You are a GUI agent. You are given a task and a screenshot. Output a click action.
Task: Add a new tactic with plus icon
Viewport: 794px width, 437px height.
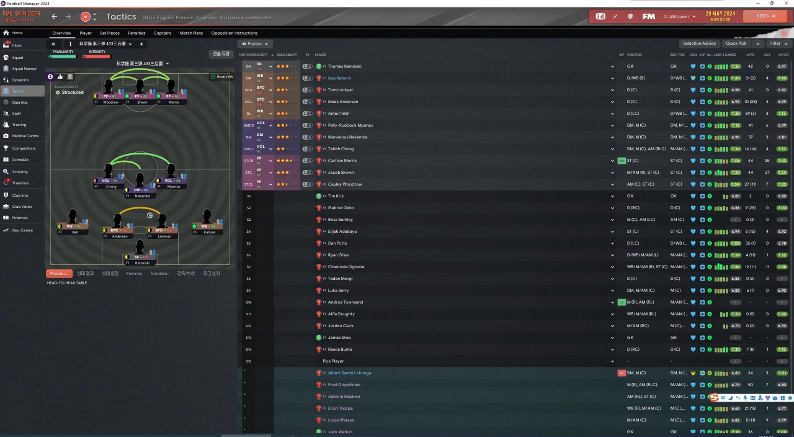pos(141,44)
